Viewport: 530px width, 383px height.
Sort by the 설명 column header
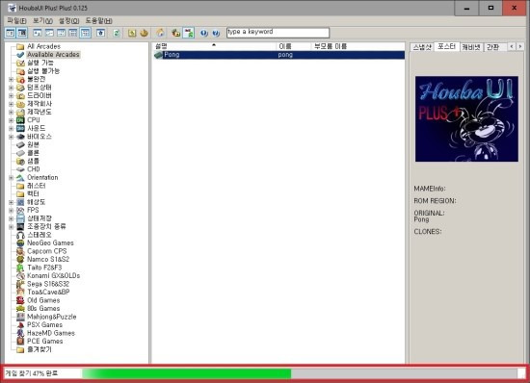(214, 46)
